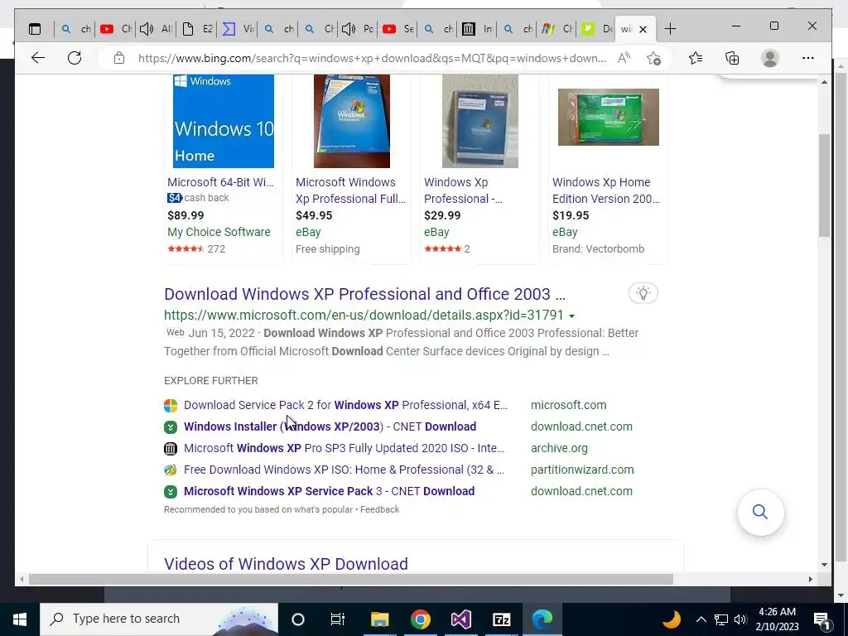Open 'Download Windows XP Professional and Office 2003' result
This screenshot has width=848, height=636.
(364, 294)
